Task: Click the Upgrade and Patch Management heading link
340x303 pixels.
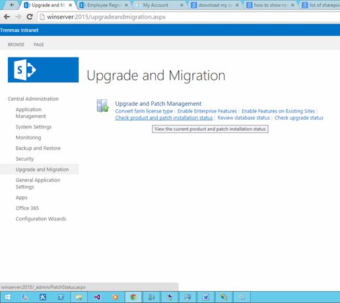Action: click(158, 104)
